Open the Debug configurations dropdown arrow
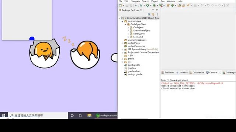236x132 pixels. pyautogui.click(x=144, y=5)
